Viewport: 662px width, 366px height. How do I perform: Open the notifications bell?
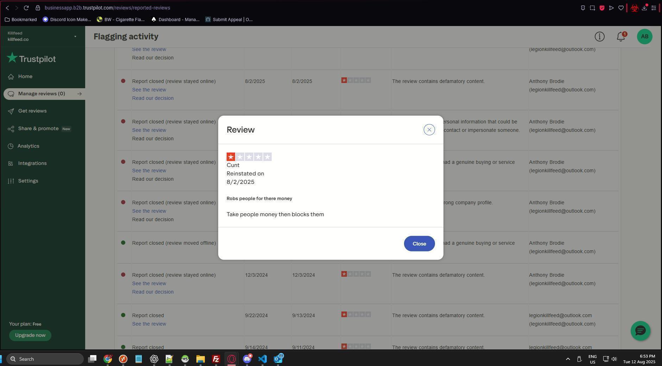coord(621,37)
